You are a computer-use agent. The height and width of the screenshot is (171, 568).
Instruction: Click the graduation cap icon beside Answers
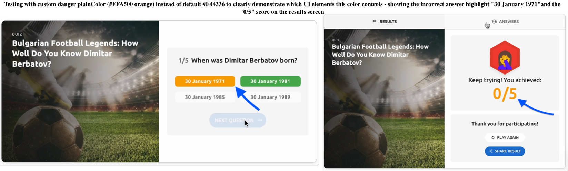tap(494, 22)
